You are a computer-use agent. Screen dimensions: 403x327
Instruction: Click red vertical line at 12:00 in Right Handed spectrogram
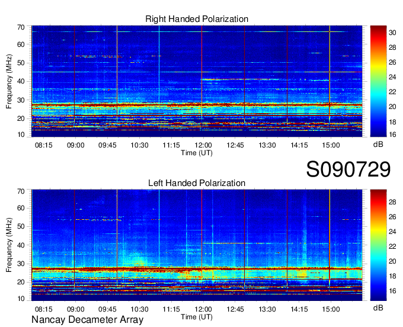click(x=202, y=81)
